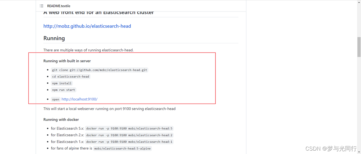Click the 'open' code snippet
361x154 pixels.
(56, 99)
